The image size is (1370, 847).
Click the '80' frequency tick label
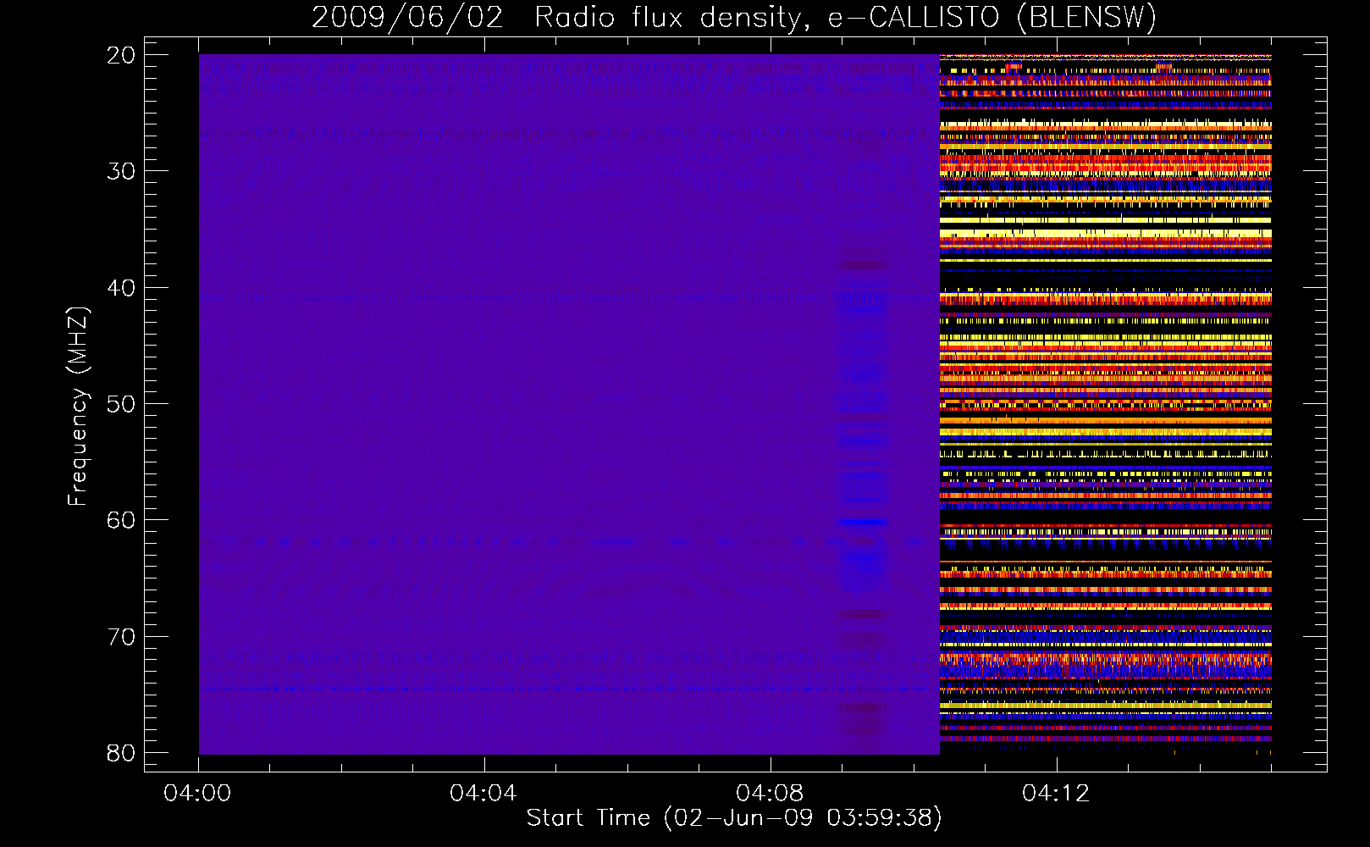[122, 753]
